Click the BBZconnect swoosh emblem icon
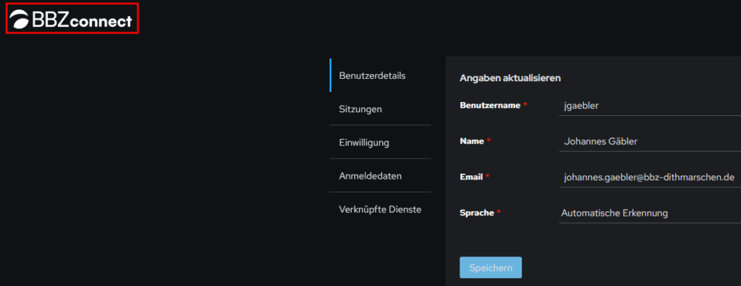The image size is (741, 286). click(x=20, y=20)
